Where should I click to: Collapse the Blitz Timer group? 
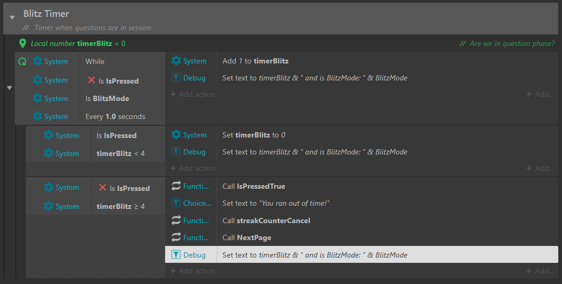tap(12, 17)
